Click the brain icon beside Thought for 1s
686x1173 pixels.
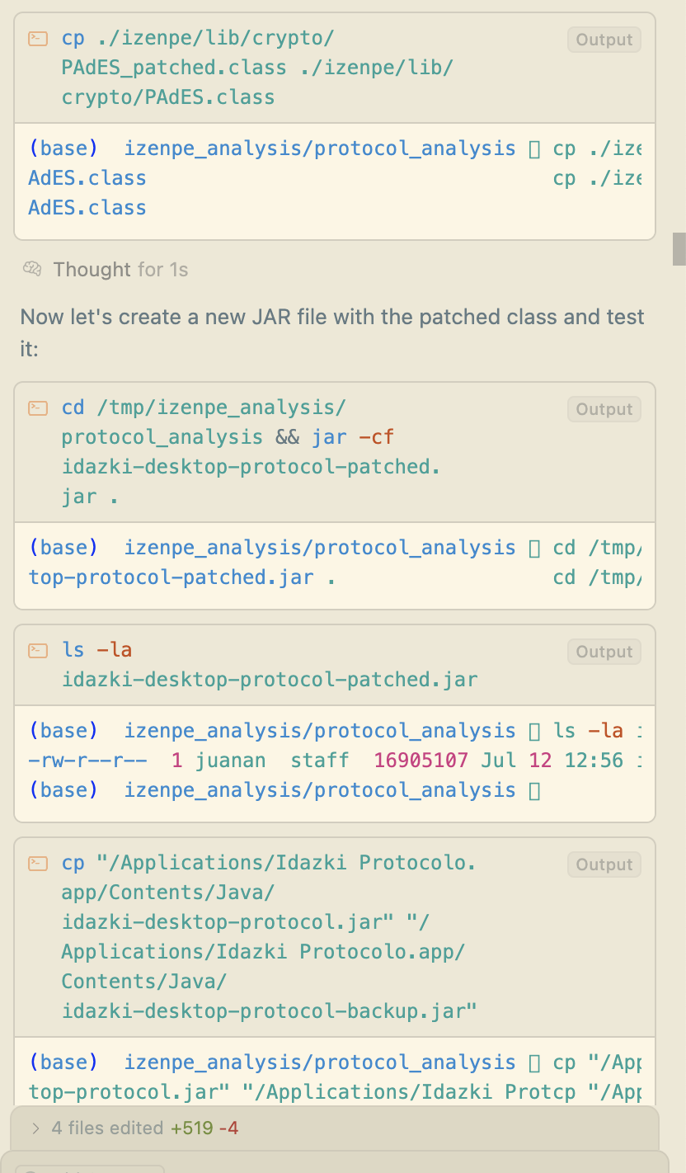pyautogui.click(x=31, y=270)
